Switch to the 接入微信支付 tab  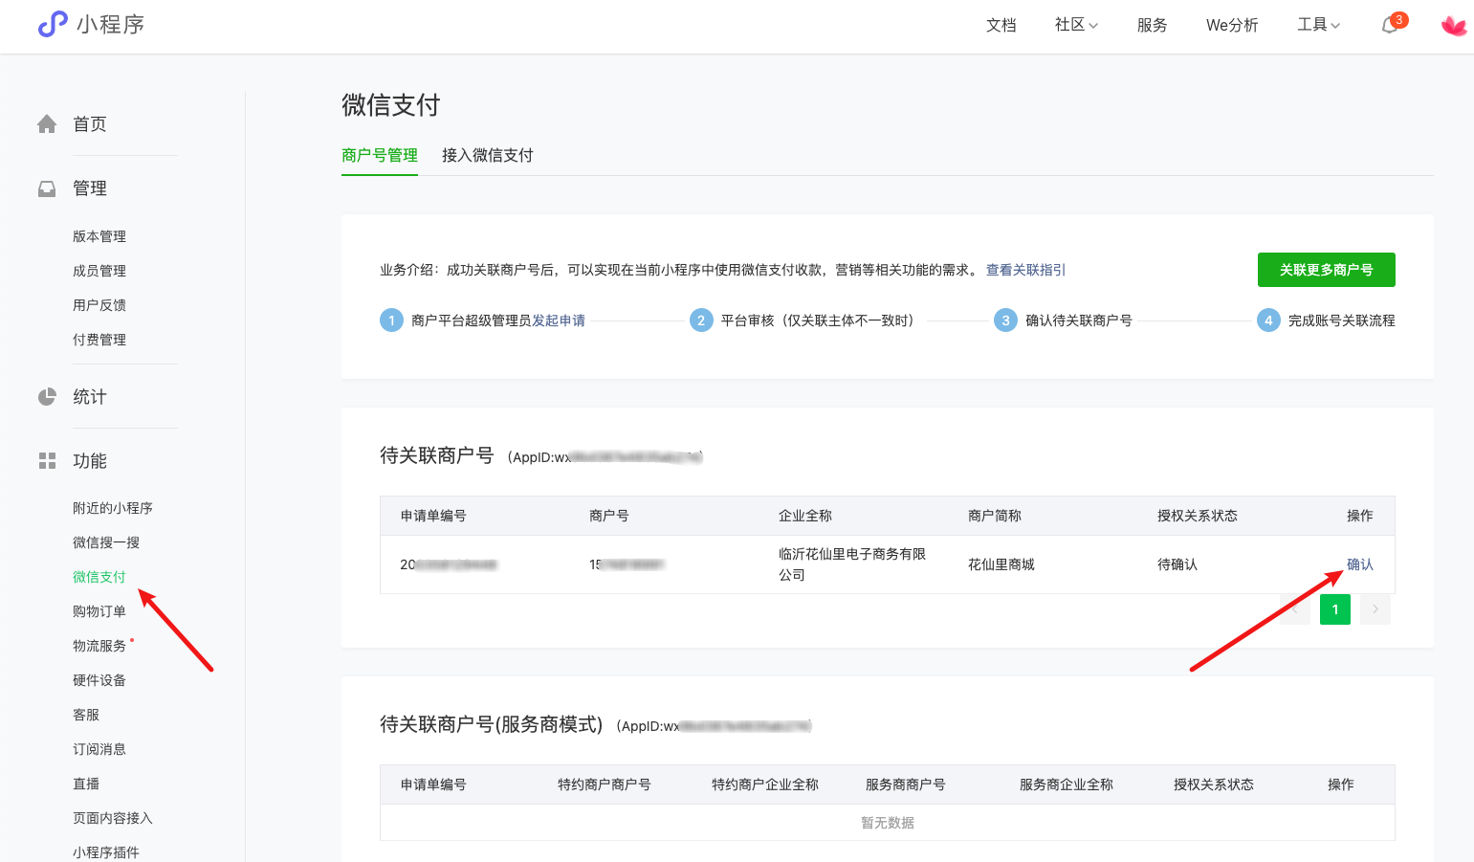[488, 155]
